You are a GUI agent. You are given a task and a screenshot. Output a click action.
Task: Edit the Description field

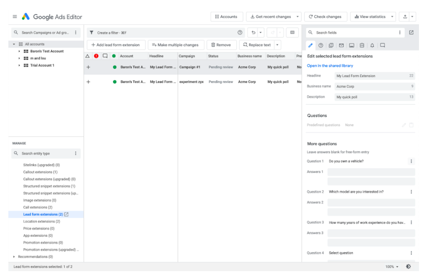point(375,97)
